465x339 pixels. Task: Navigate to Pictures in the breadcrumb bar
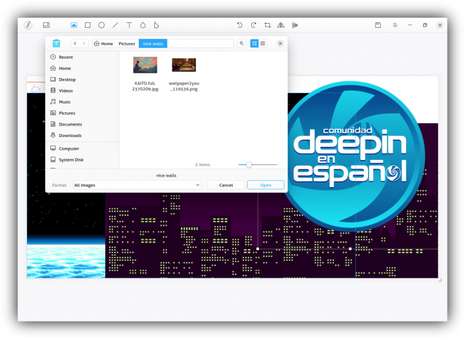127,44
